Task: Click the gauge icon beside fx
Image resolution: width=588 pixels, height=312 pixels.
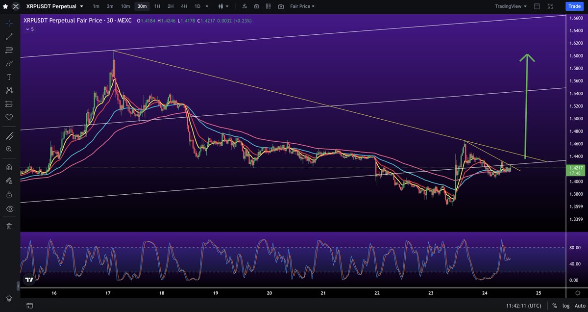Action: pos(257,6)
